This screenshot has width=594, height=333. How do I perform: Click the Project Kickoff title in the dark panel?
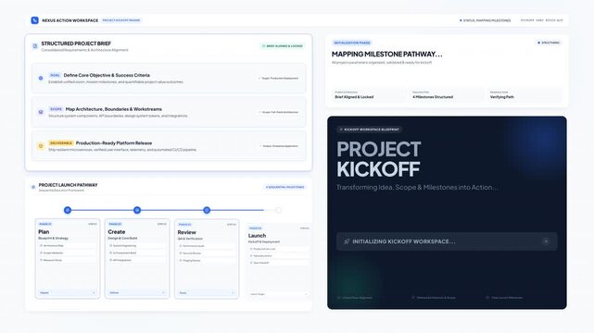pyautogui.click(x=378, y=159)
